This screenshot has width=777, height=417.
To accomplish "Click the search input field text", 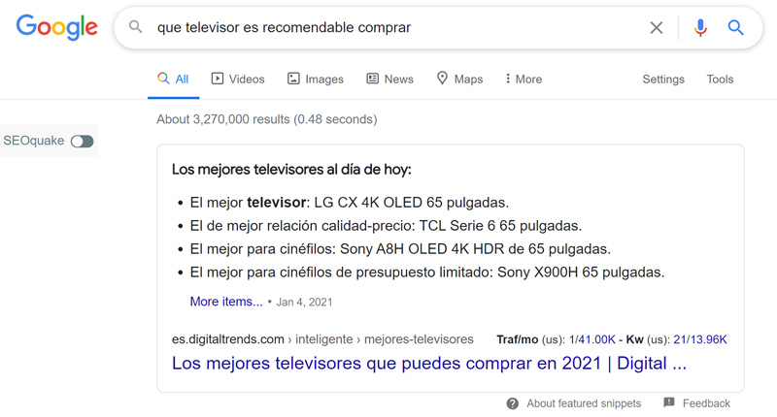I will tap(284, 28).
